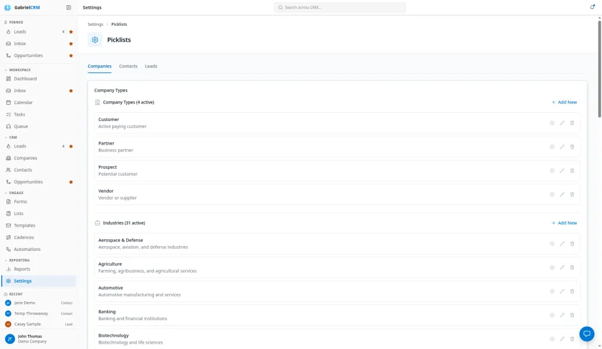Go back to the Settings breadcrumb link
The width and height of the screenshot is (602, 349).
click(95, 24)
